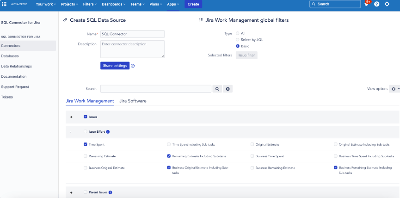Check the Original Estimate checkbox

point(252,144)
